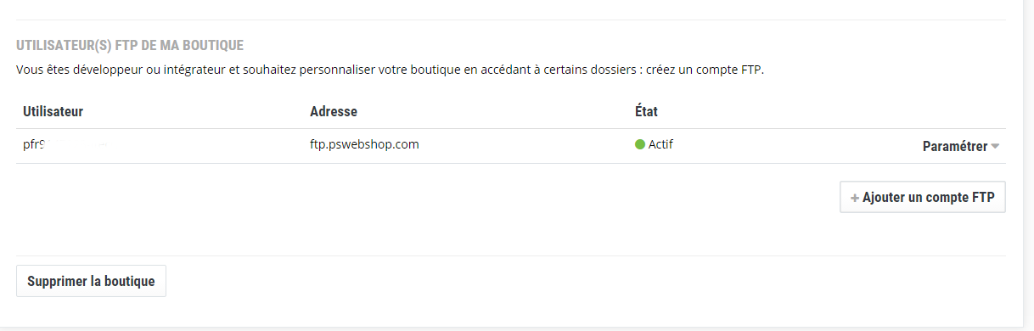Click the Utilisateur(s) FTP de ma boutique heading
1034x331 pixels.
coord(130,45)
